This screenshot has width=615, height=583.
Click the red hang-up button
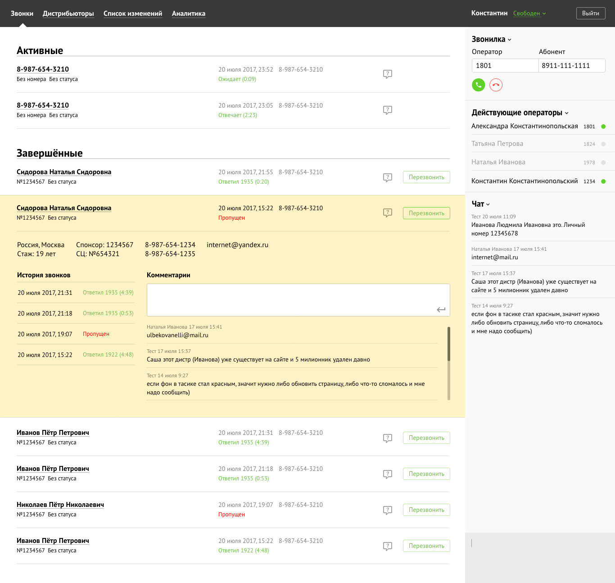(x=496, y=85)
